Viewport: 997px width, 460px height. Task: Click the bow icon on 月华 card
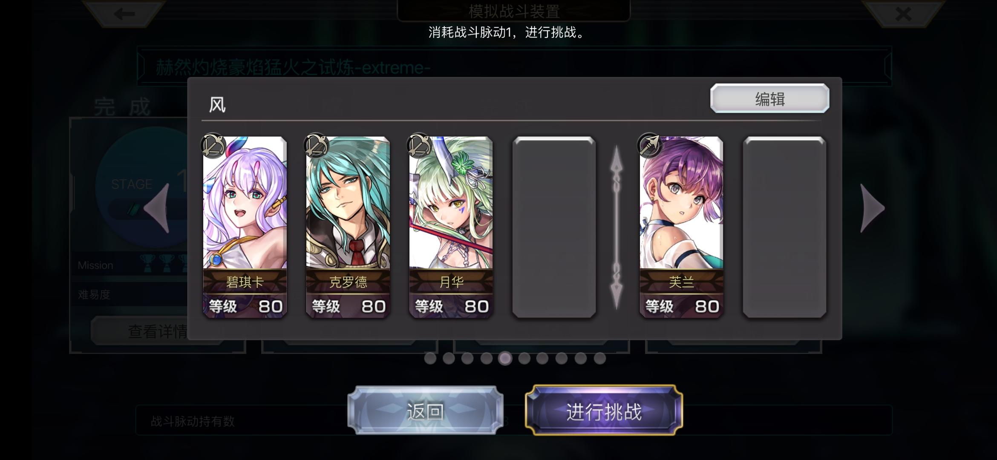419,146
